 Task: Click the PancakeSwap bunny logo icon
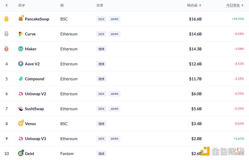pyautogui.click(x=21, y=19)
